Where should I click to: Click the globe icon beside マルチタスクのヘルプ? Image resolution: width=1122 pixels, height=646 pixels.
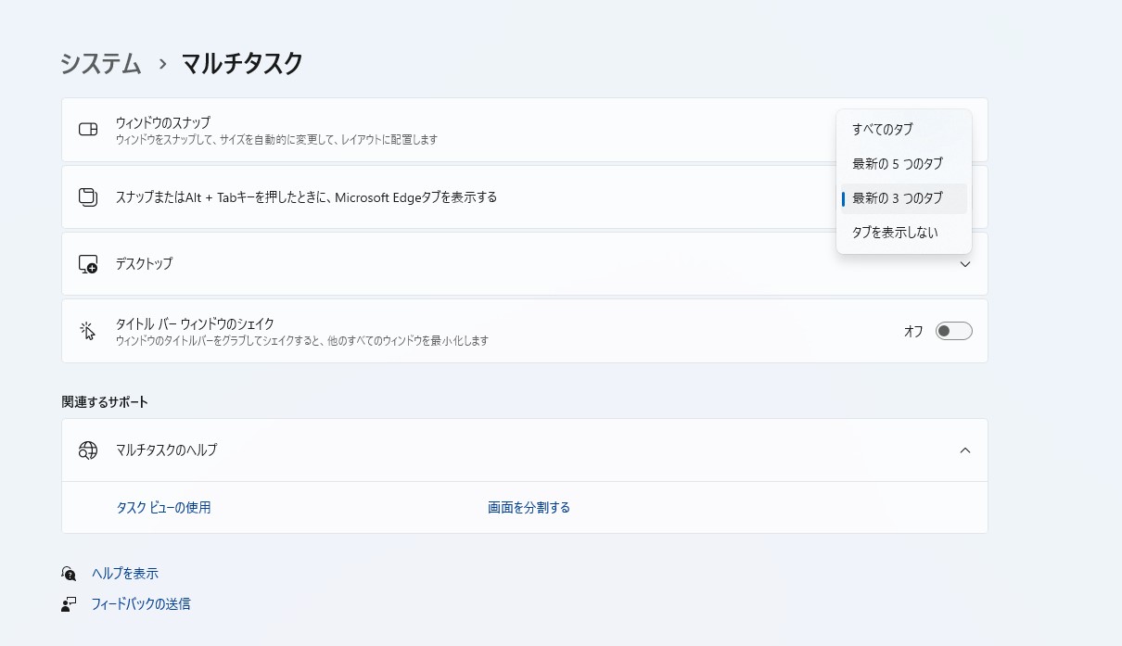point(88,450)
